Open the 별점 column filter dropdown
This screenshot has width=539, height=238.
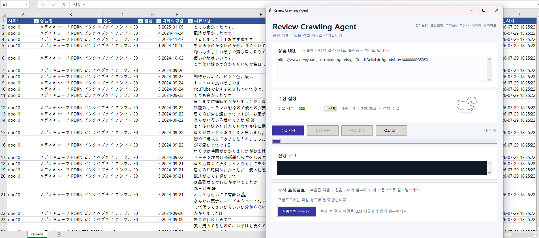click(x=159, y=21)
